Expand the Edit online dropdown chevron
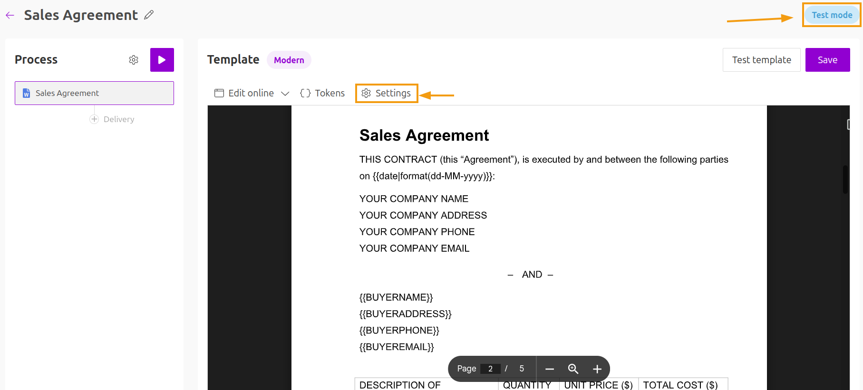 click(285, 94)
